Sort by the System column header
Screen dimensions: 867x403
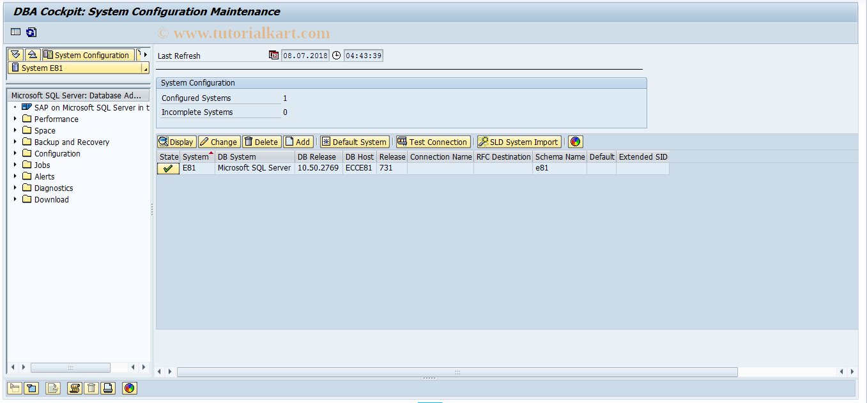coord(197,156)
